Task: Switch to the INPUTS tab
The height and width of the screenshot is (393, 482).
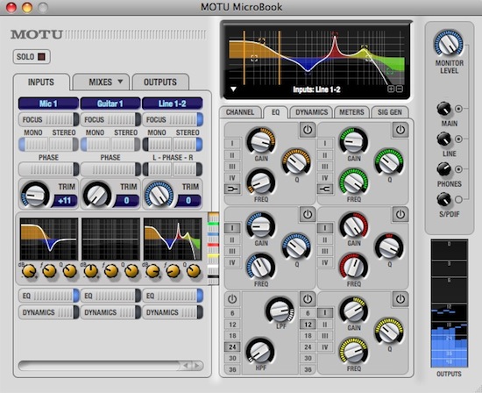Action: [x=41, y=82]
